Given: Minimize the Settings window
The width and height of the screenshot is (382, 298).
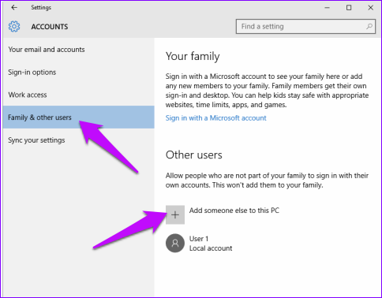Looking at the screenshot, I should coord(327,8).
